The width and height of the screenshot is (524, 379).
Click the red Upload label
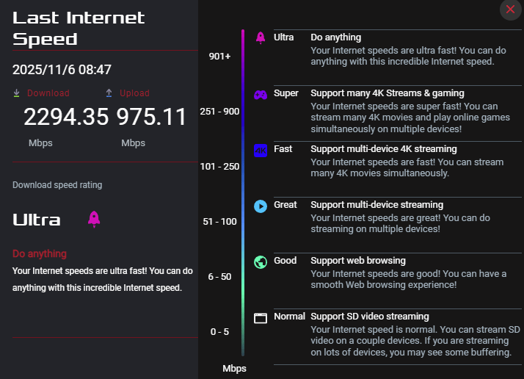[x=134, y=93]
